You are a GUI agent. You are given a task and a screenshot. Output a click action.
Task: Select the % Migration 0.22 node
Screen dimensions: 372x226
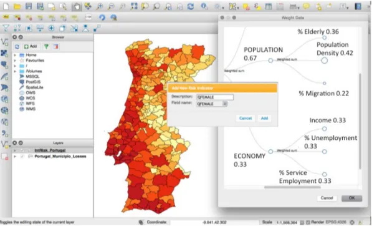(x=324, y=83)
